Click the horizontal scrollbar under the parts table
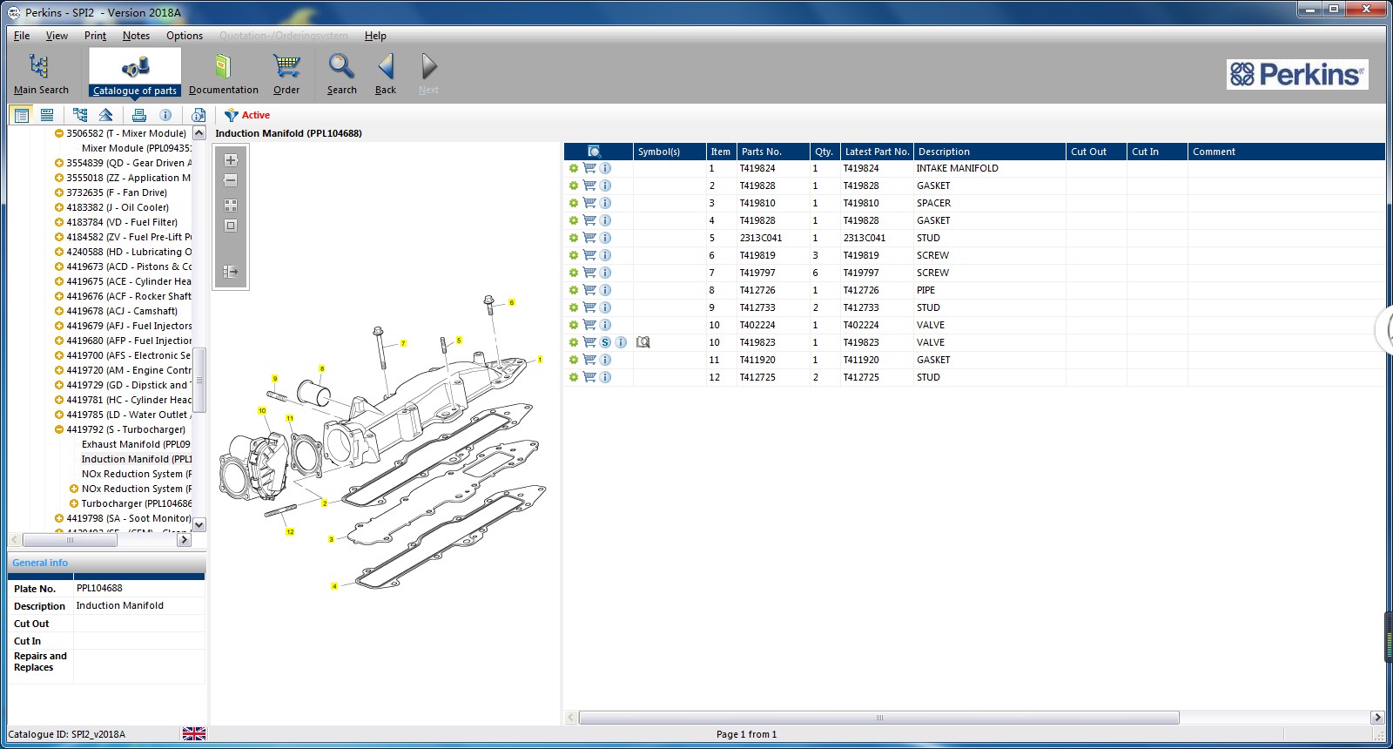The image size is (1393, 749). (x=879, y=718)
